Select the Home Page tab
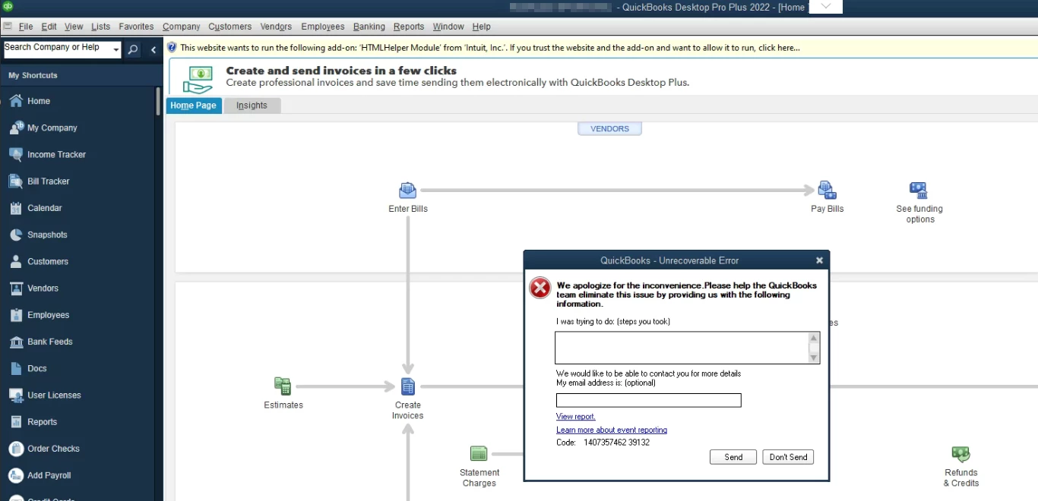The image size is (1038, 501). 193,106
